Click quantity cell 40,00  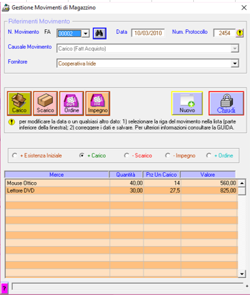127,183
